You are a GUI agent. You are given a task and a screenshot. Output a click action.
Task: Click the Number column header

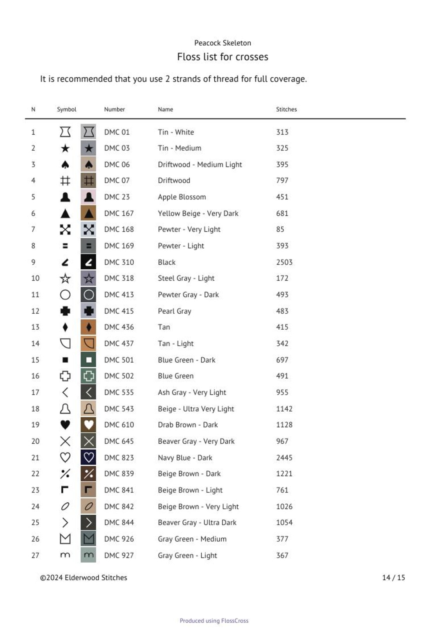coord(114,110)
